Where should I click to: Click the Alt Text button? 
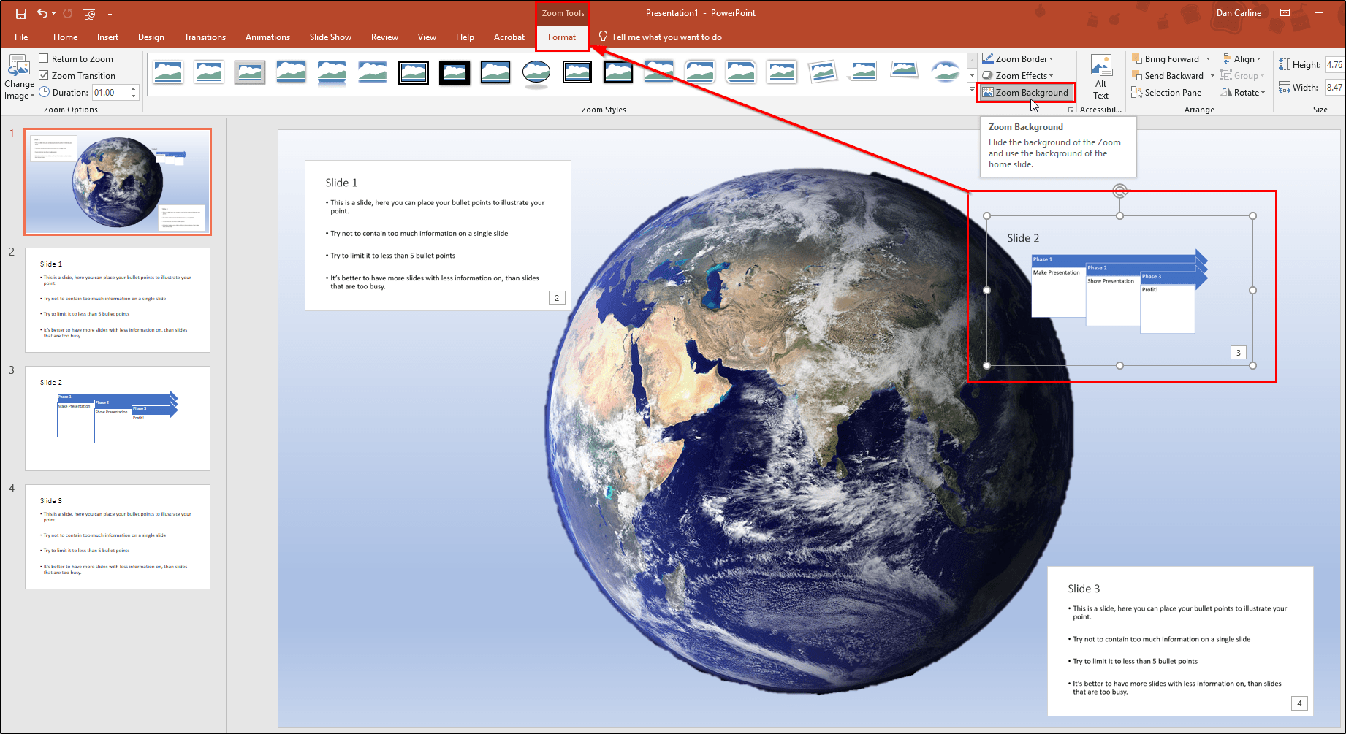click(1100, 75)
